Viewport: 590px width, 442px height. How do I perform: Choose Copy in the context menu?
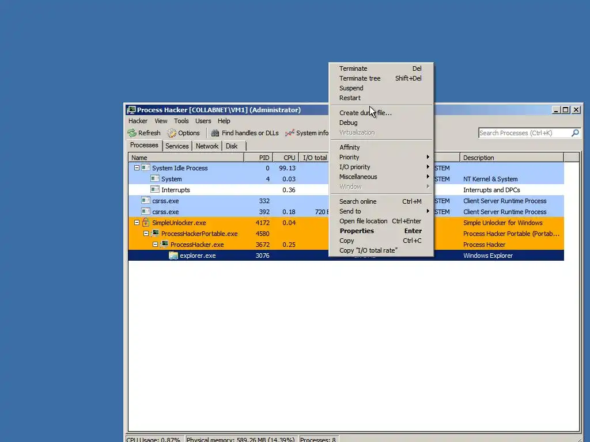point(381,241)
